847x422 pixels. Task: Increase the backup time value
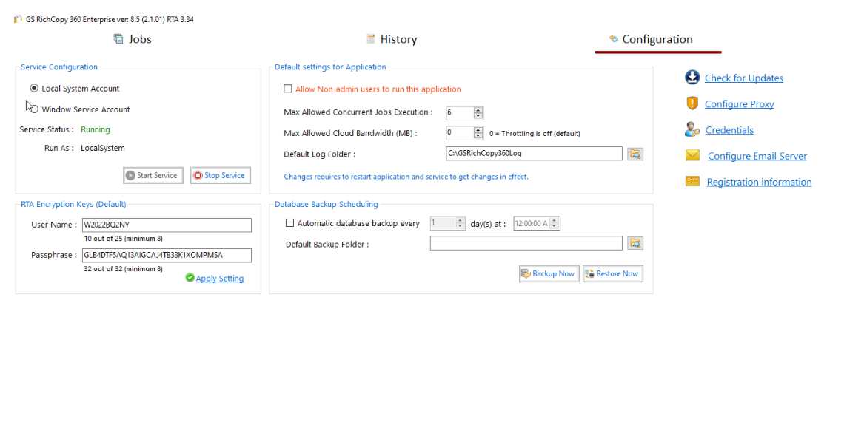[x=555, y=220]
